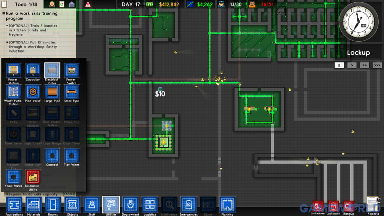Click the 13/30 guard count
The width and height of the screenshot is (384, 216).
[x=235, y=4]
